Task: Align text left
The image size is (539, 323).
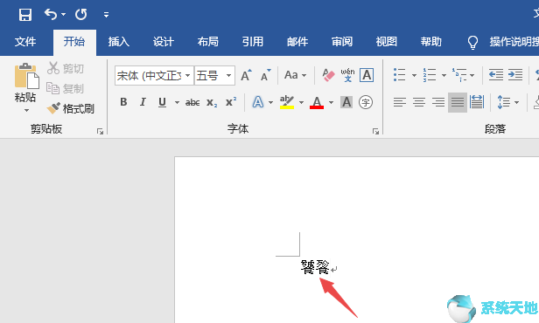Action: tap(400, 102)
